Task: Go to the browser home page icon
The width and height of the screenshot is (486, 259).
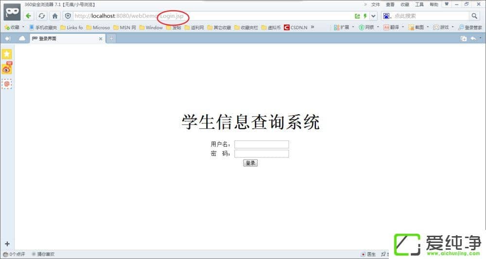Action: click(55, 16)
